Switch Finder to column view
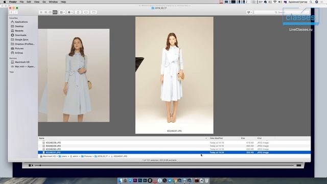 [x=50, y=12]
